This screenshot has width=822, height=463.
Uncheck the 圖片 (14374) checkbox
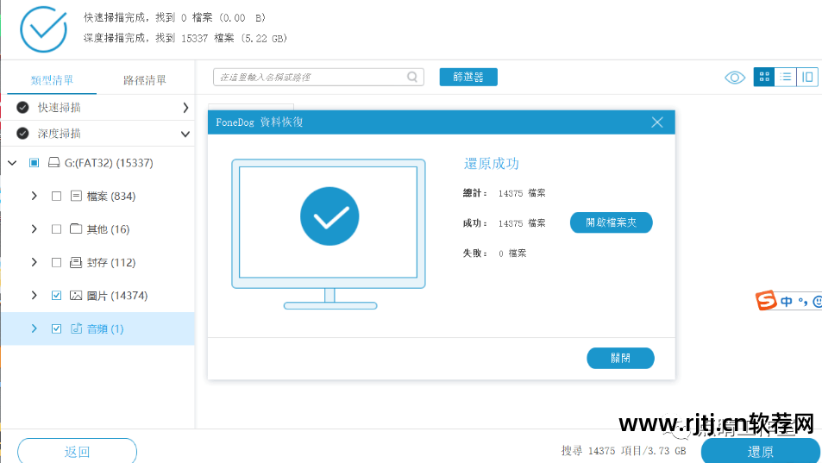click(57, 296)
